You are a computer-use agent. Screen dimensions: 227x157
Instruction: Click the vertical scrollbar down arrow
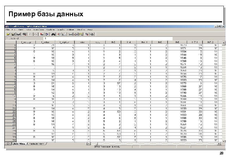[x=224, y=141]
